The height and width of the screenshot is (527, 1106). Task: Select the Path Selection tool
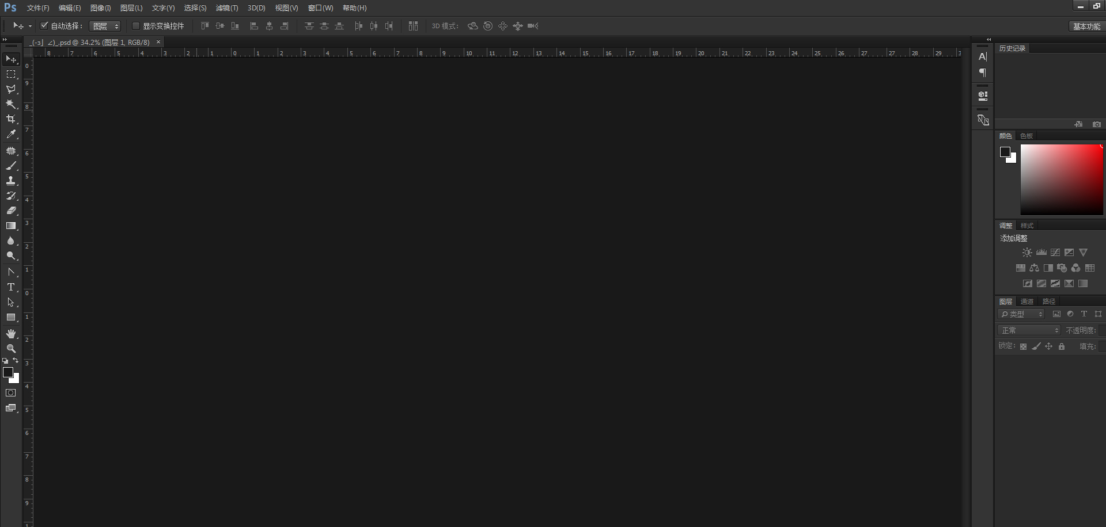pyautogui.click(x=11, y=302)
